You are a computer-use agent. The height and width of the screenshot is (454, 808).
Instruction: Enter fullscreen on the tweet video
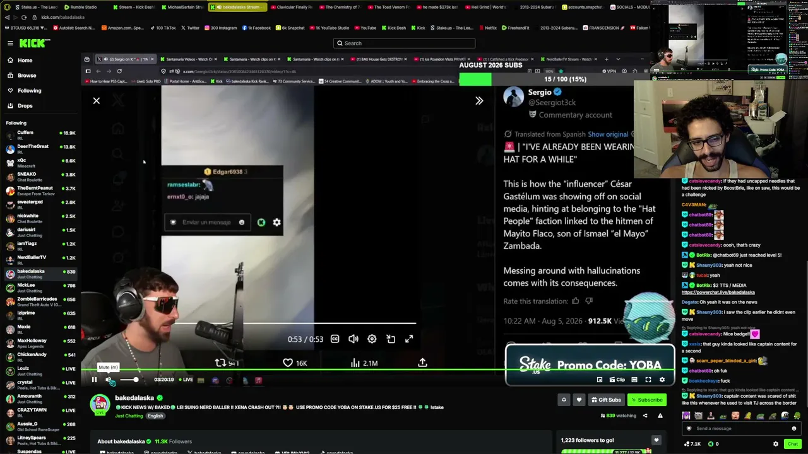point(409,339)
